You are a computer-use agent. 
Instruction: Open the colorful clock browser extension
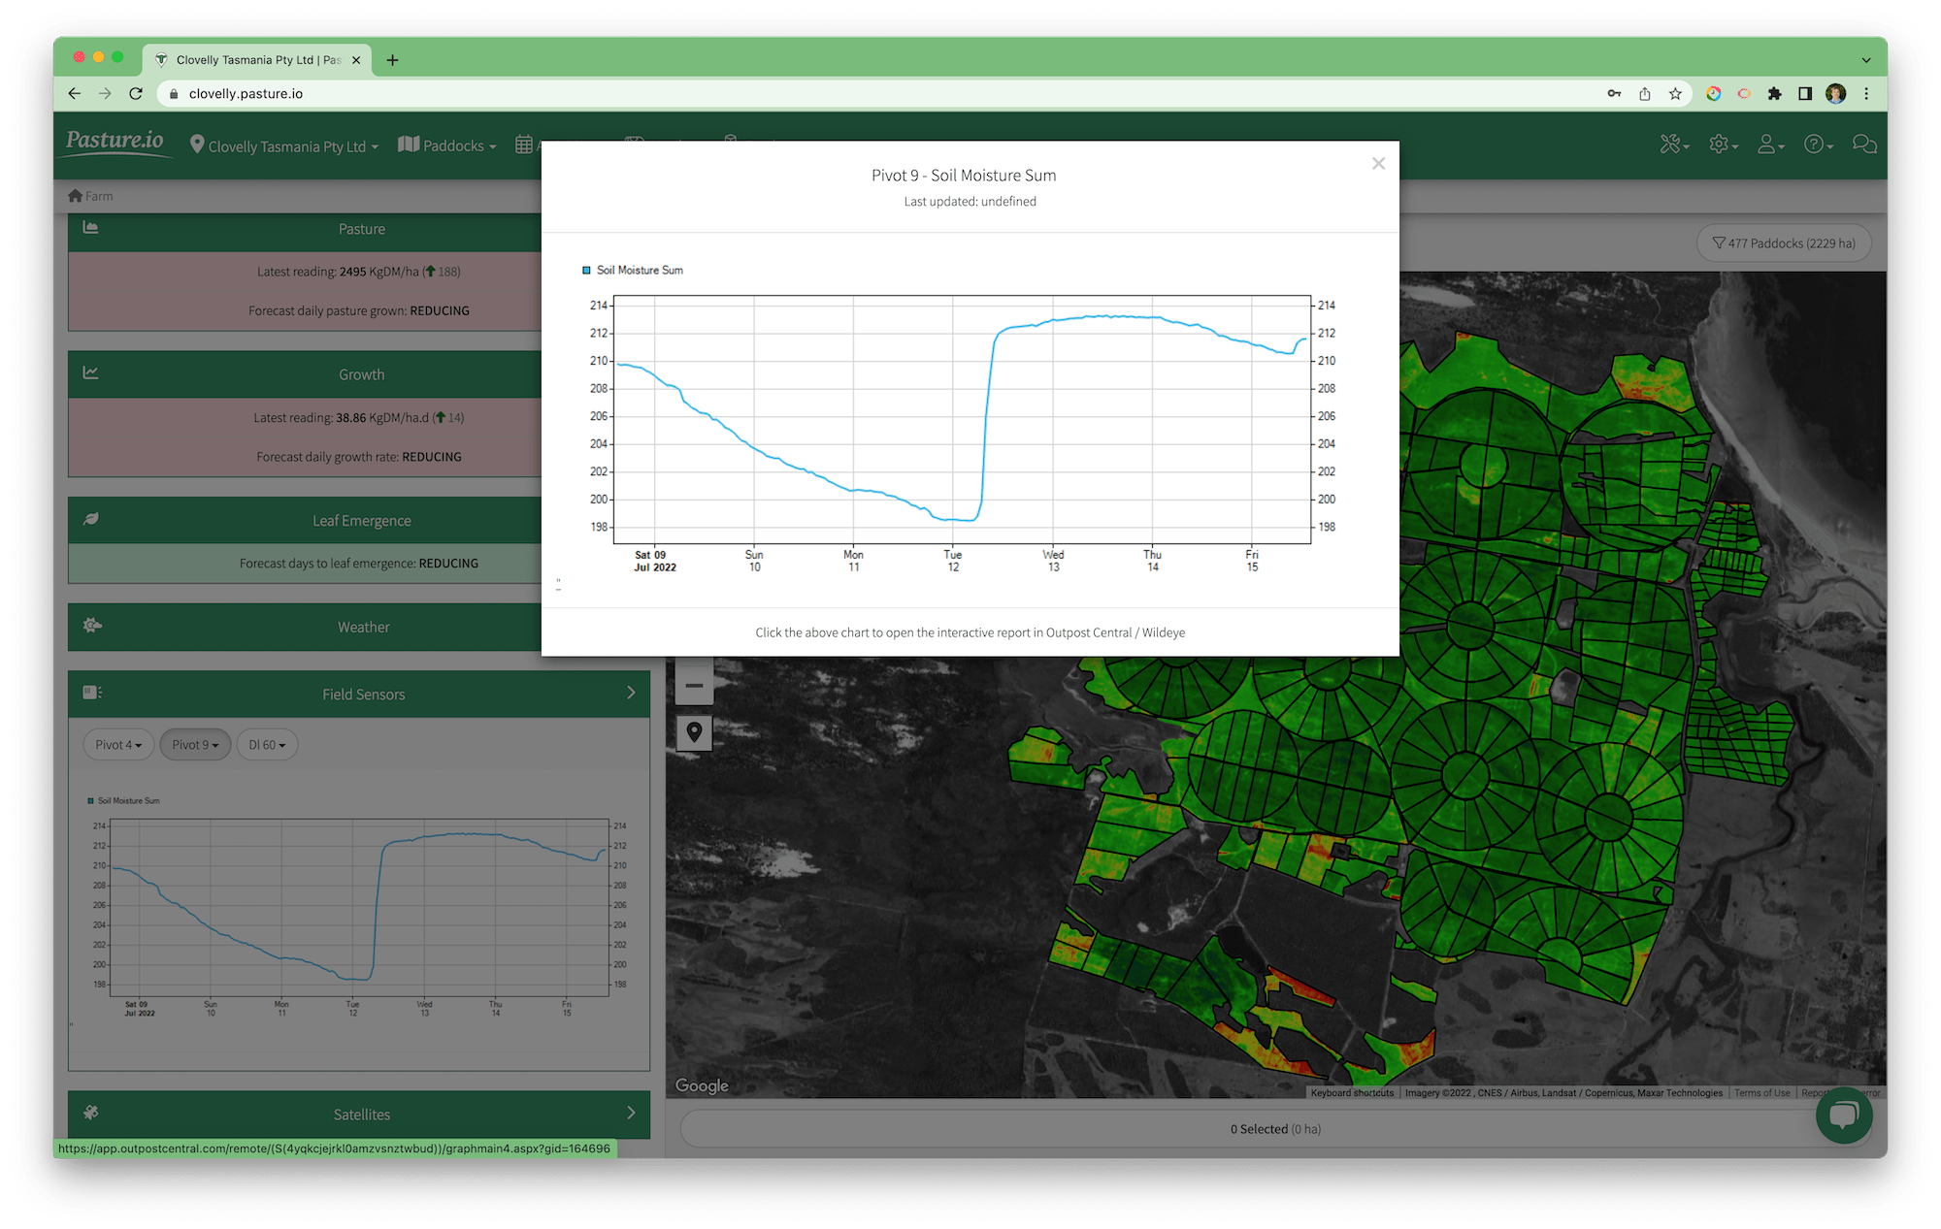[1714, 93]
